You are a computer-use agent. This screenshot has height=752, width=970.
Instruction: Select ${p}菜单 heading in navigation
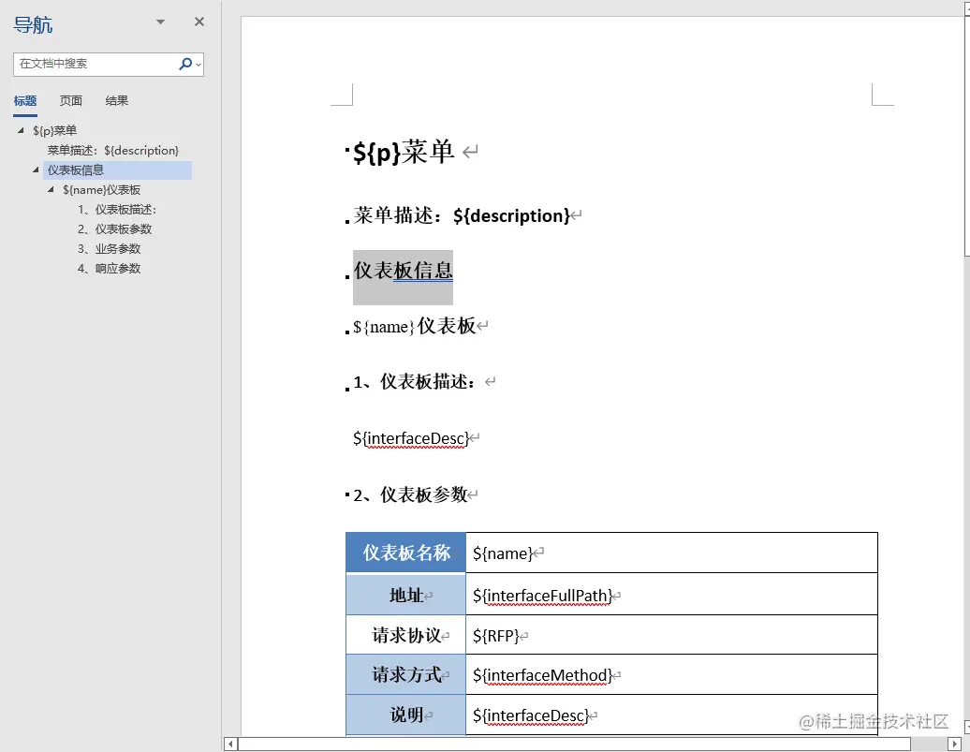point(55,130)
